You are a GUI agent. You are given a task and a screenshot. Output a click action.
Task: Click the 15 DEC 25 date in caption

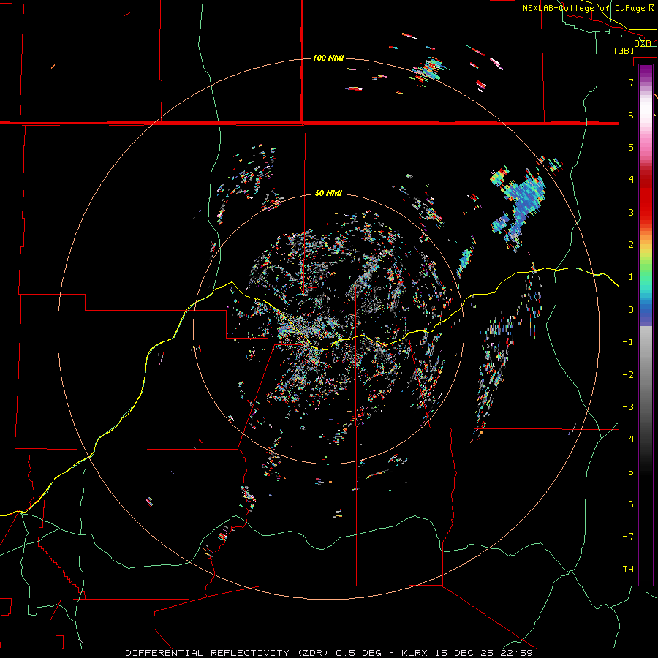464,653
